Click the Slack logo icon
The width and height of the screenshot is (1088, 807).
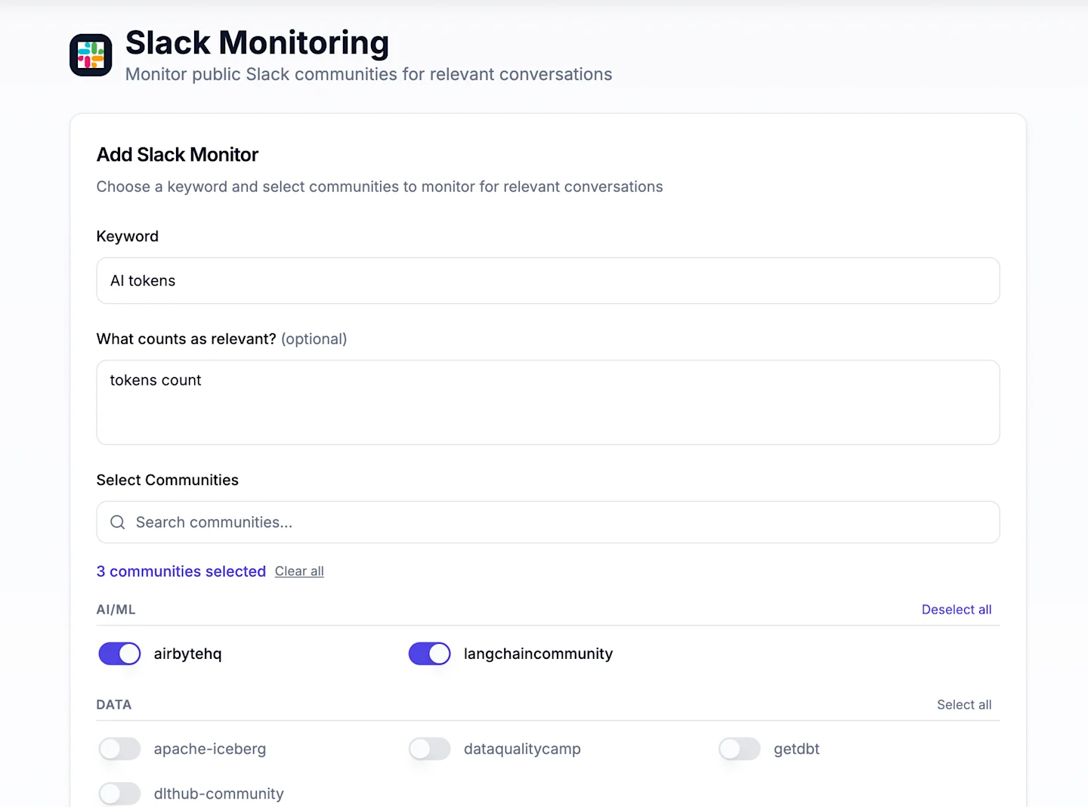(91, 55)
